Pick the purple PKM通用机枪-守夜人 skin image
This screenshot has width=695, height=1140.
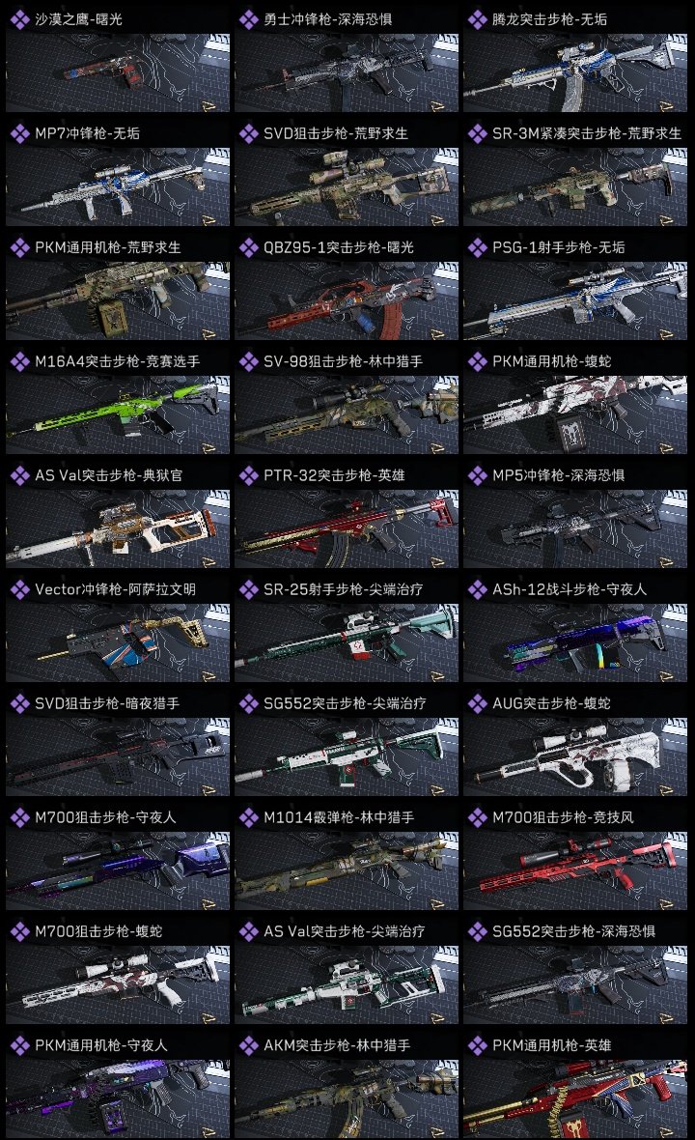coord(118,1098)
